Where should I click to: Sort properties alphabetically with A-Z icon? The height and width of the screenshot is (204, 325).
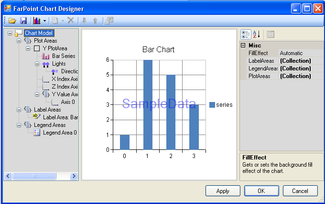tap(256, 34)
